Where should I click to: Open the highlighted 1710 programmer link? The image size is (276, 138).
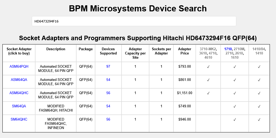(228, 49)
